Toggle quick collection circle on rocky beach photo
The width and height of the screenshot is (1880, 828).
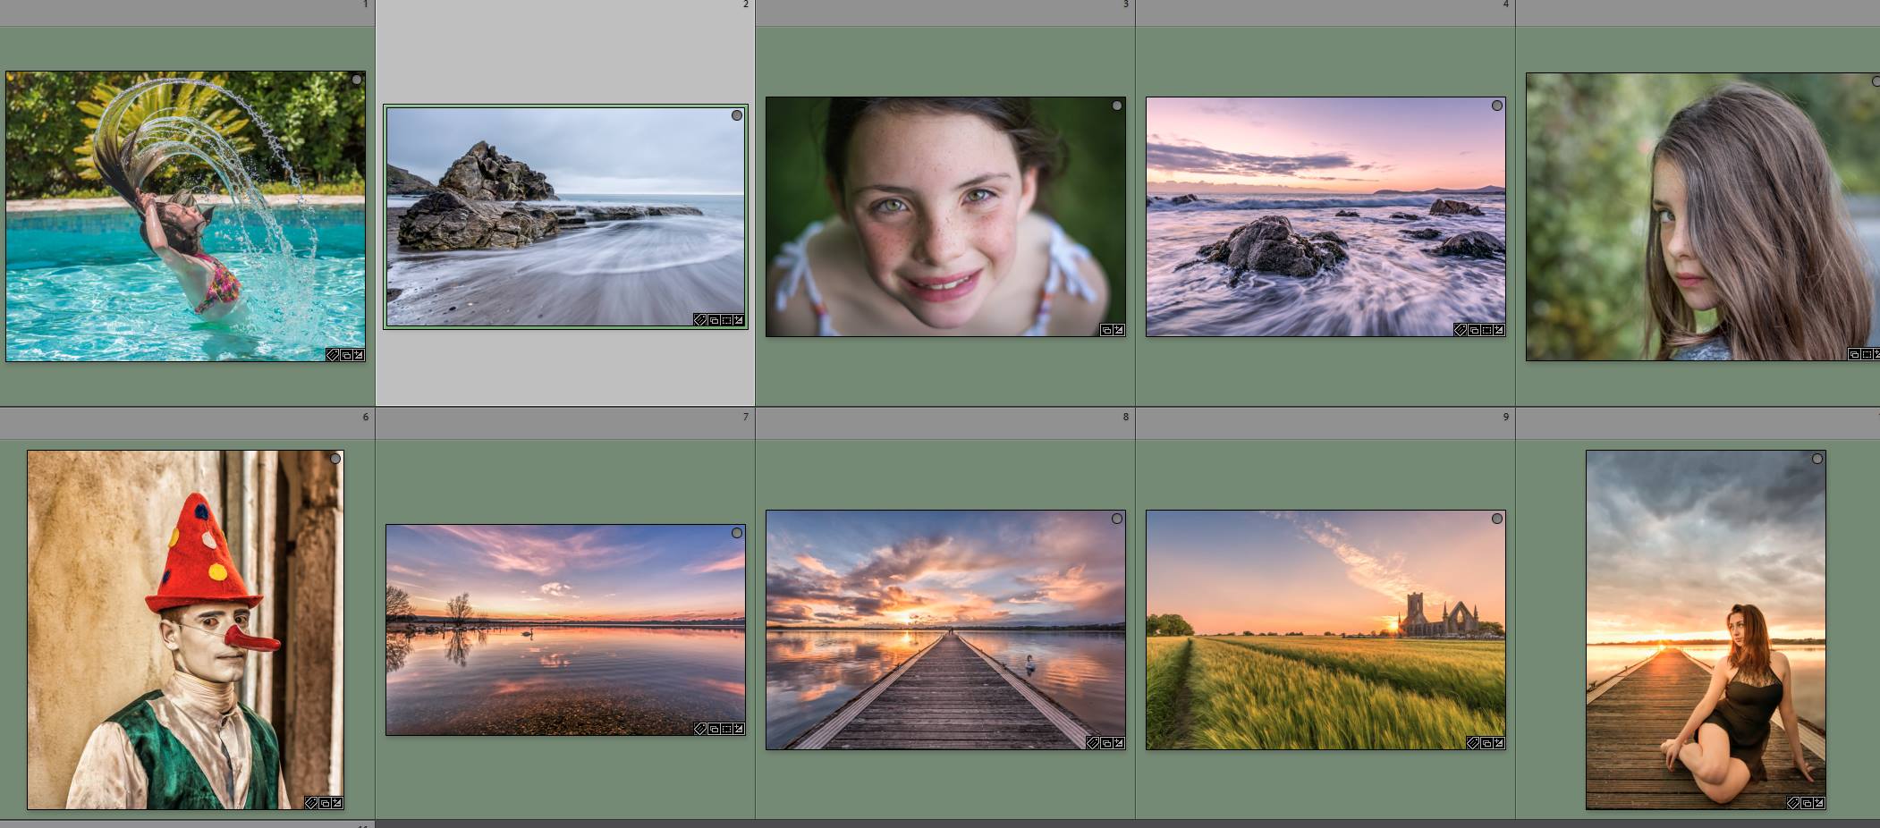point(737,115)
